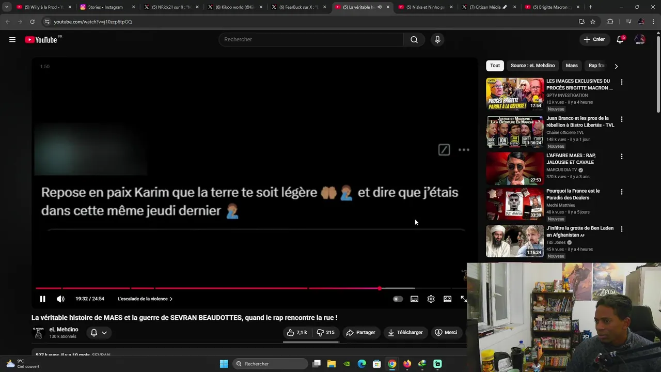Viewport: 661px width, 372px height.
Task: Pause the video playback
Action: tap(43, 299)
